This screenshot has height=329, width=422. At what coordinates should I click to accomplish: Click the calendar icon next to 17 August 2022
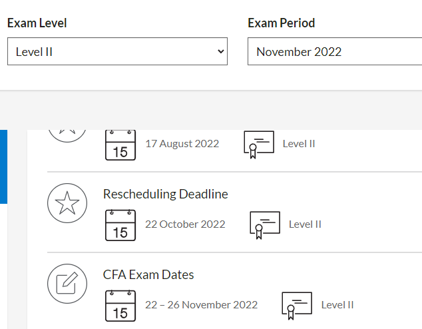coord(120,145)
